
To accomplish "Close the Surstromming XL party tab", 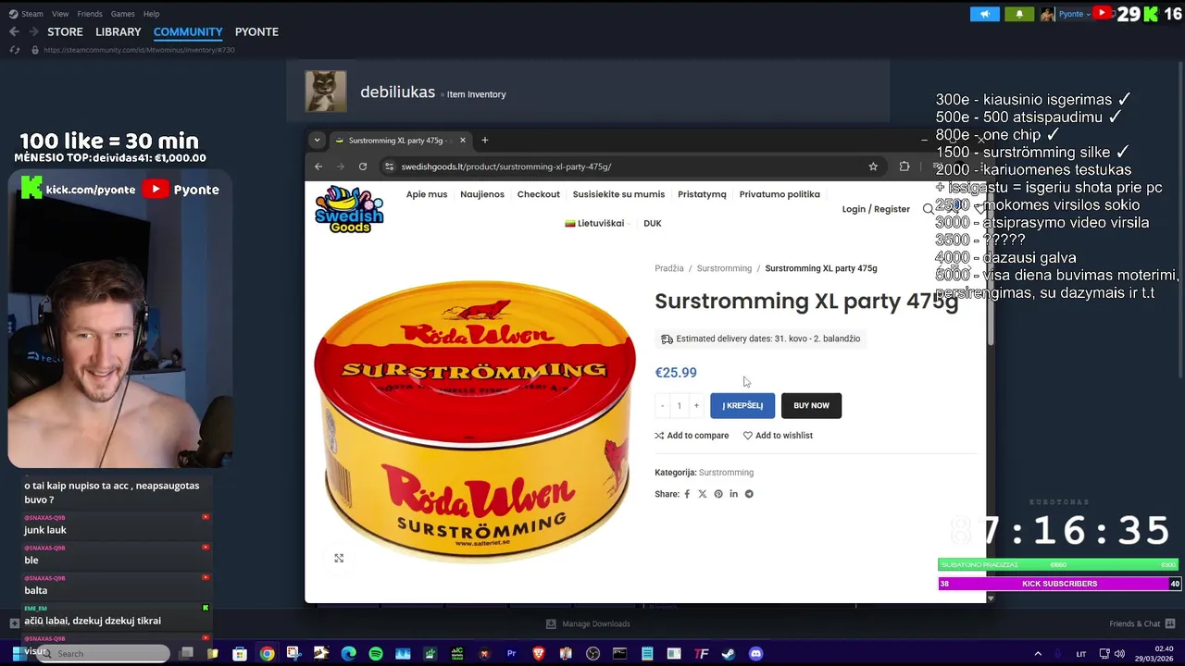I will [x=462, y=141].
